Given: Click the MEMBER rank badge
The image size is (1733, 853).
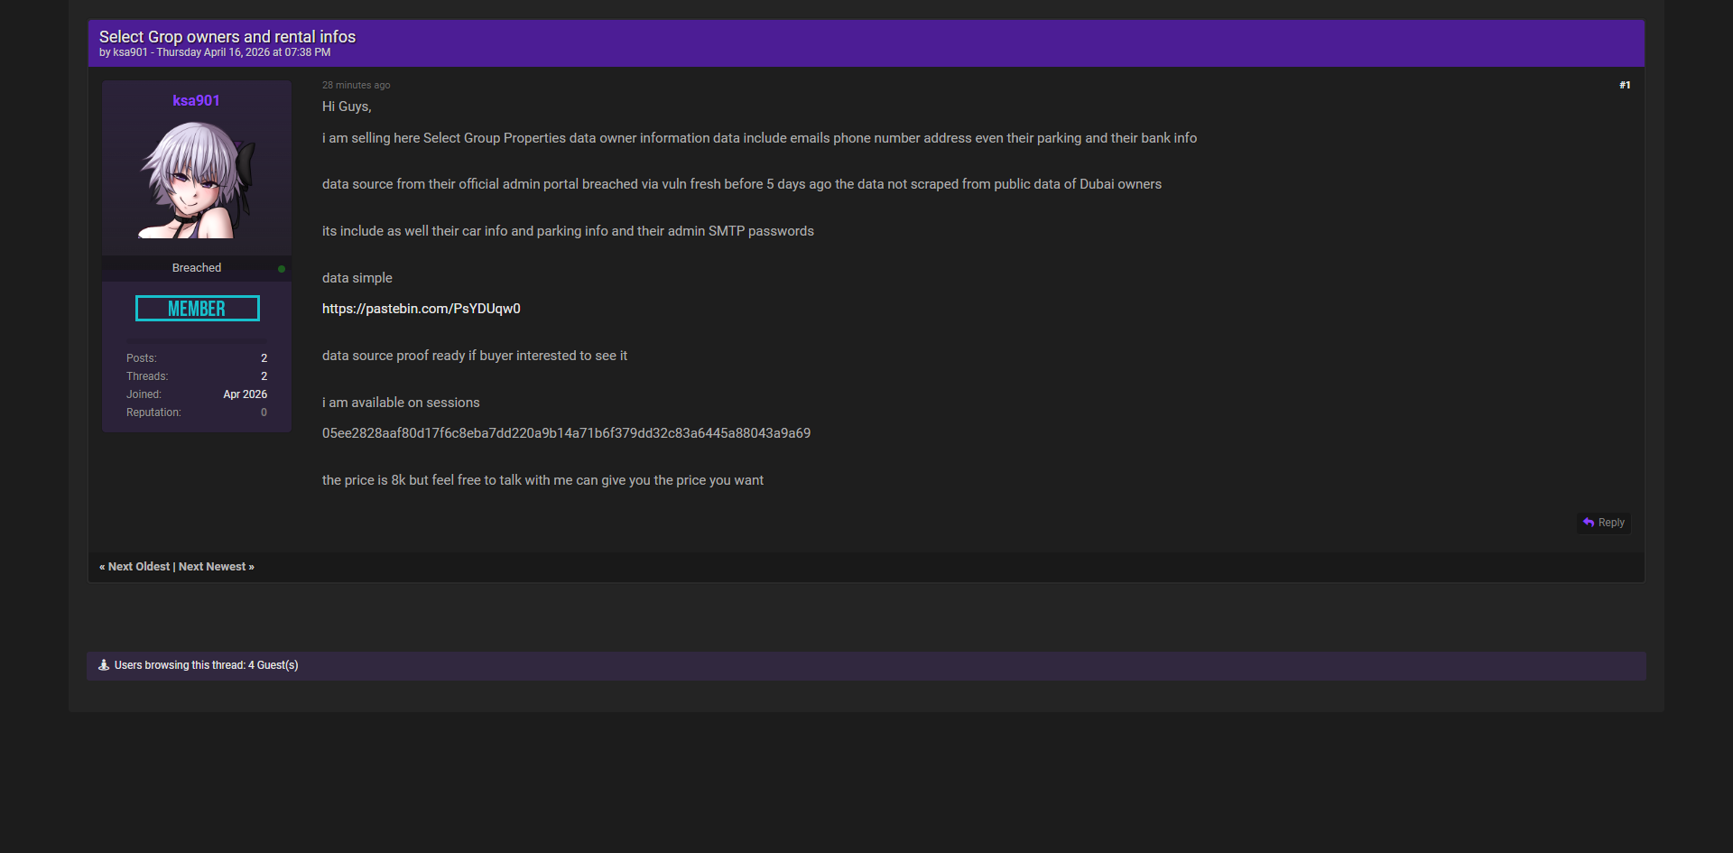Looking at the screenshot, I should tap(197, 309).
